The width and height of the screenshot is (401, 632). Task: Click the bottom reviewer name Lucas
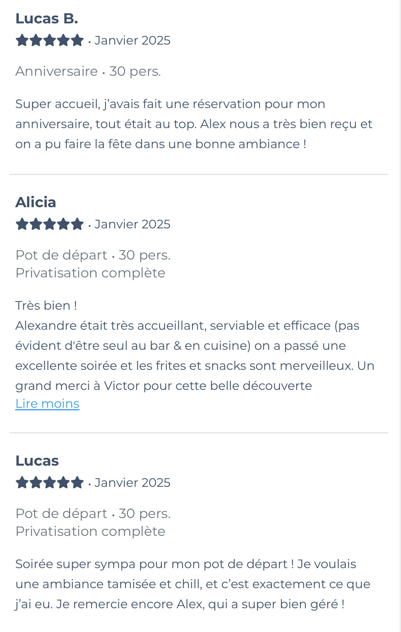pos(37,461)
